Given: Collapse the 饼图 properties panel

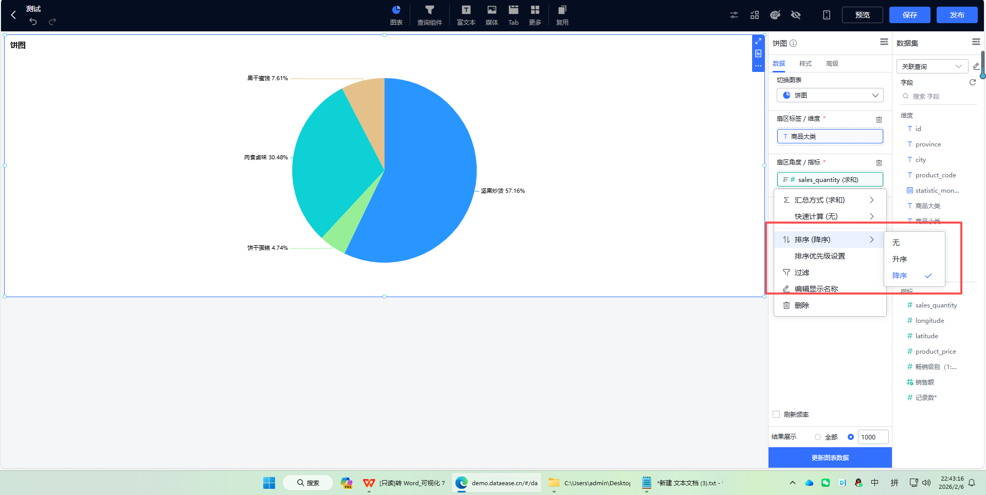Looking at the screenshot, I should (884, 42).
